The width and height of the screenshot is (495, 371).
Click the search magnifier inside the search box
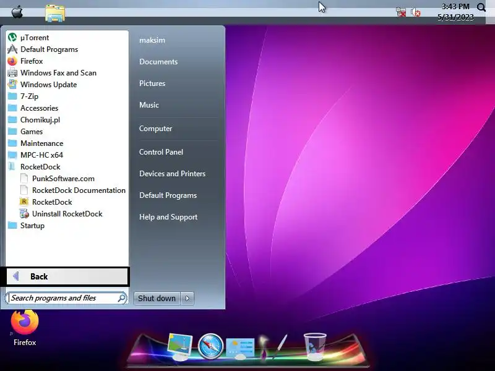coord(121,298)
